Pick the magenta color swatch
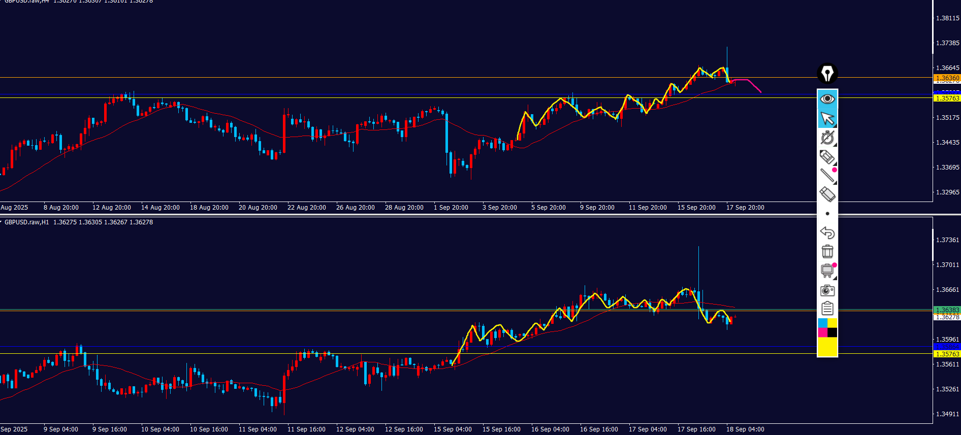 click(x=822, y=333)
